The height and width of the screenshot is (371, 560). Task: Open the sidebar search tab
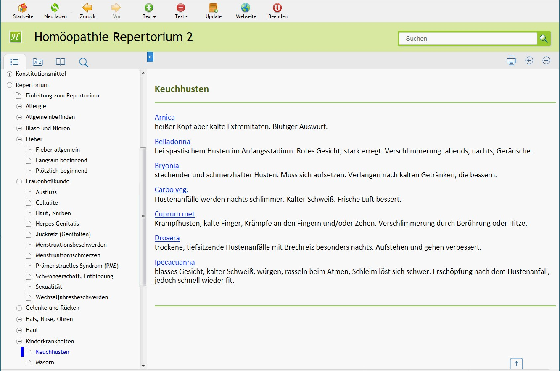click(83, 62)
